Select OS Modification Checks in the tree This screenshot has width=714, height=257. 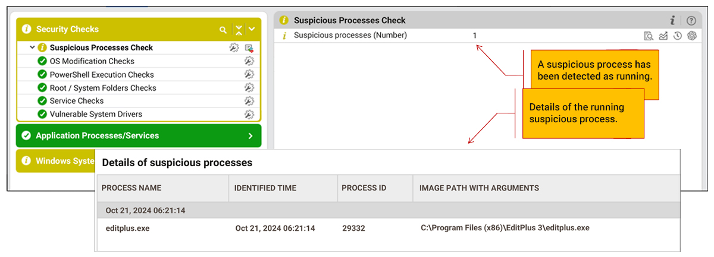coord(92,61)
